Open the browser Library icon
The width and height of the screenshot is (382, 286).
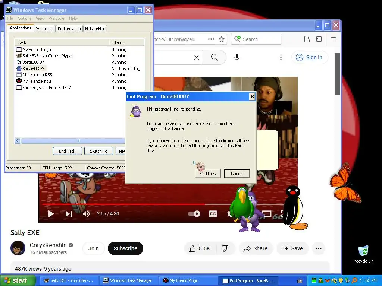pos(307,39)
